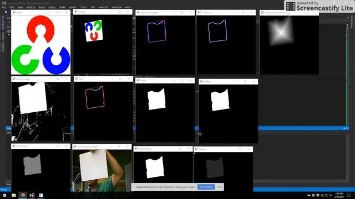Maximize the Input window

(58, 12)
